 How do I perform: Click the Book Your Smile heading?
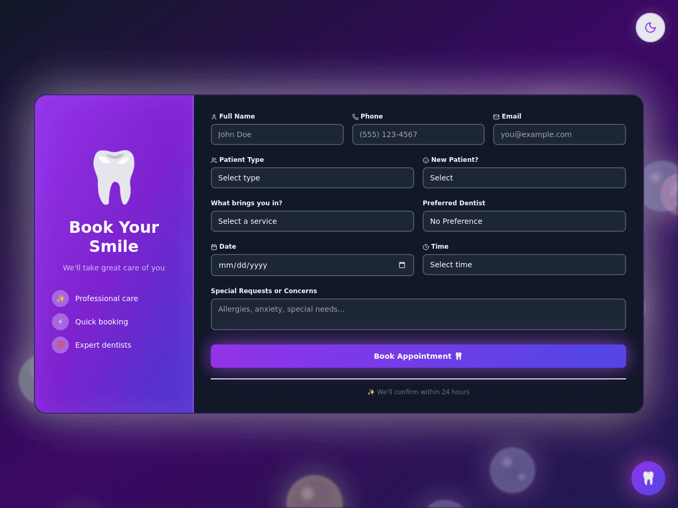(x=114, y=237)
